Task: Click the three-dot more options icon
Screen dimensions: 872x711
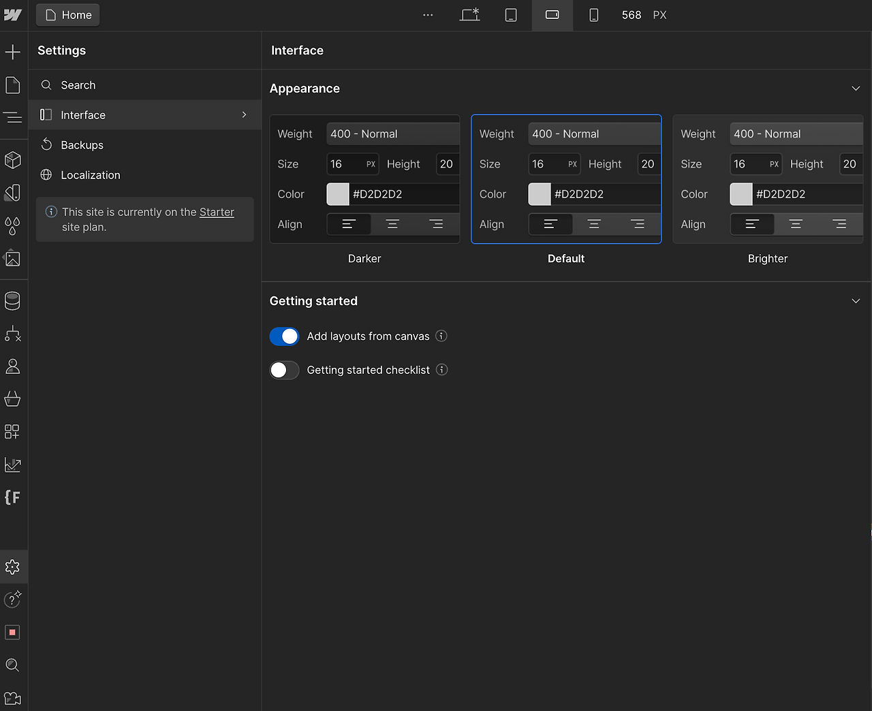Action: pyautogui.click(x=428, y=15)
